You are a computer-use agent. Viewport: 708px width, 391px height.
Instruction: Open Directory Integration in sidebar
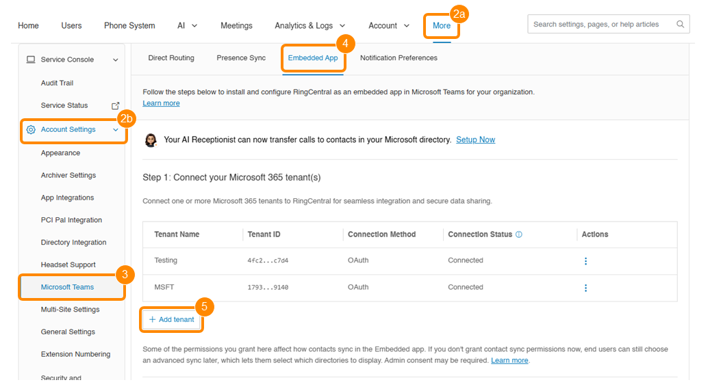click(x=73, y=242)
